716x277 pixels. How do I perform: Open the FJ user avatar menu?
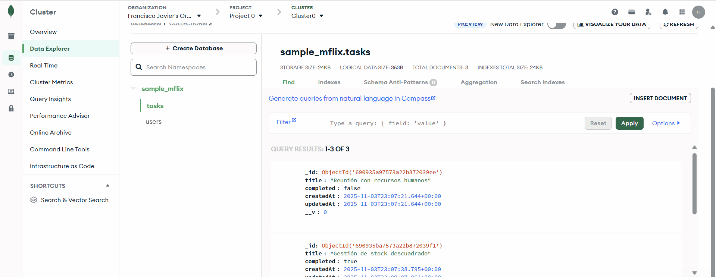698,12
